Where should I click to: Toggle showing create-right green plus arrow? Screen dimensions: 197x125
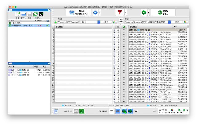coord(124,111)
